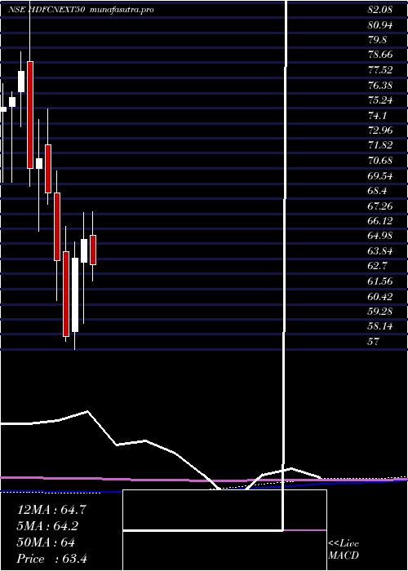Click the 12MA : 64.7 reading
This screenshot has height=571, width=408.
click(52, 510)
